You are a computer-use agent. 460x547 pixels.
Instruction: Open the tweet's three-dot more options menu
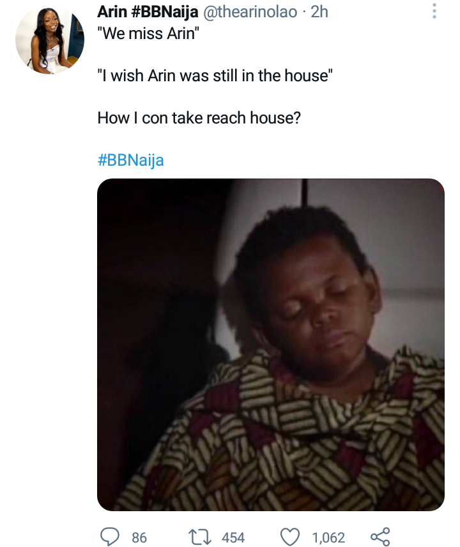(434, 11)
